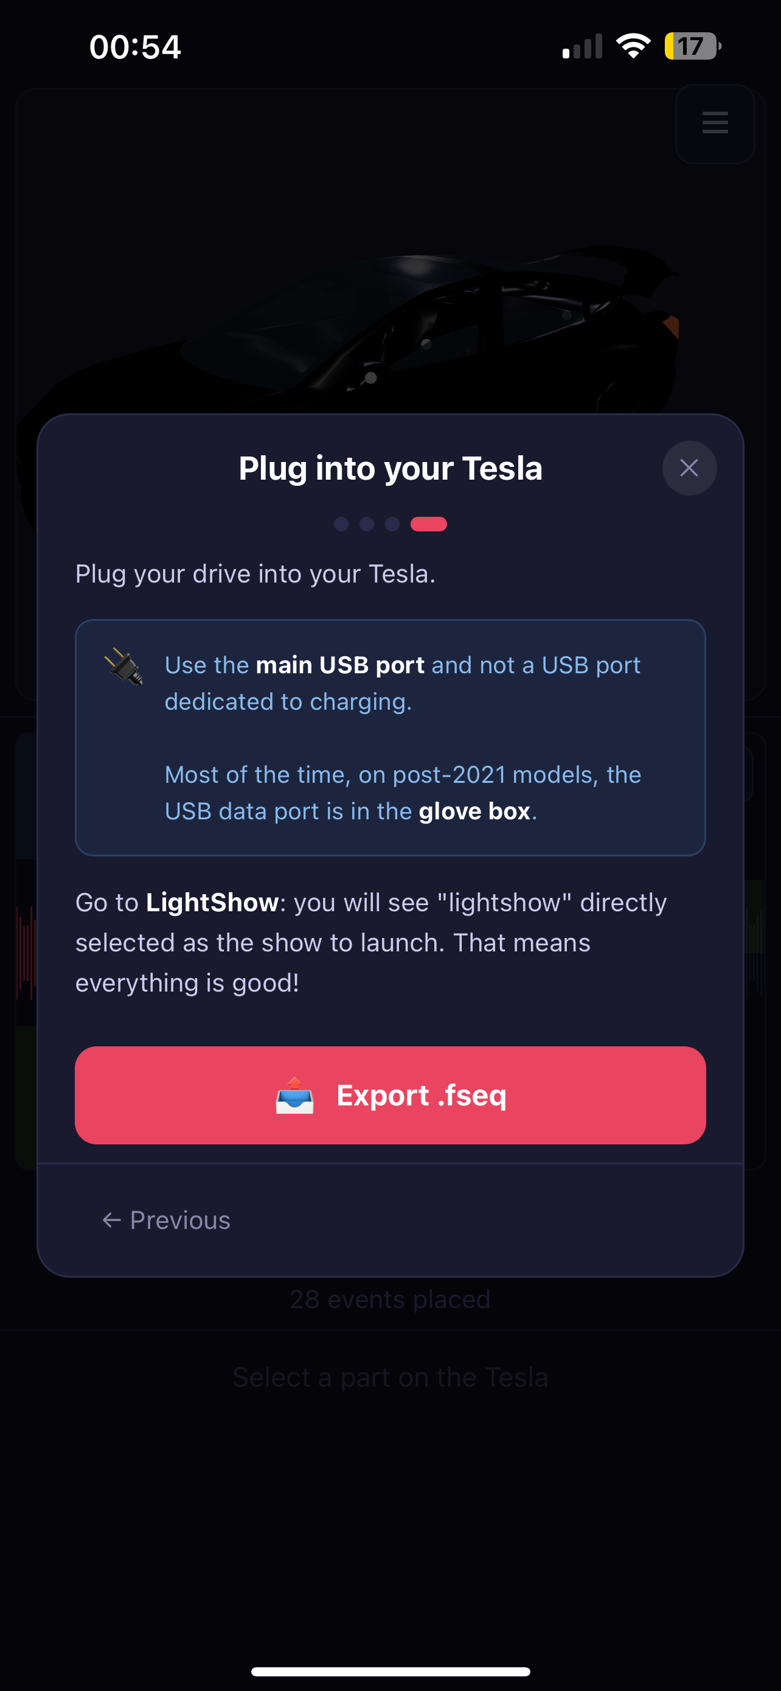Tap the cellular signal bars icon
This screenshot has width=781, height=1691.
(x=582, y=45)
